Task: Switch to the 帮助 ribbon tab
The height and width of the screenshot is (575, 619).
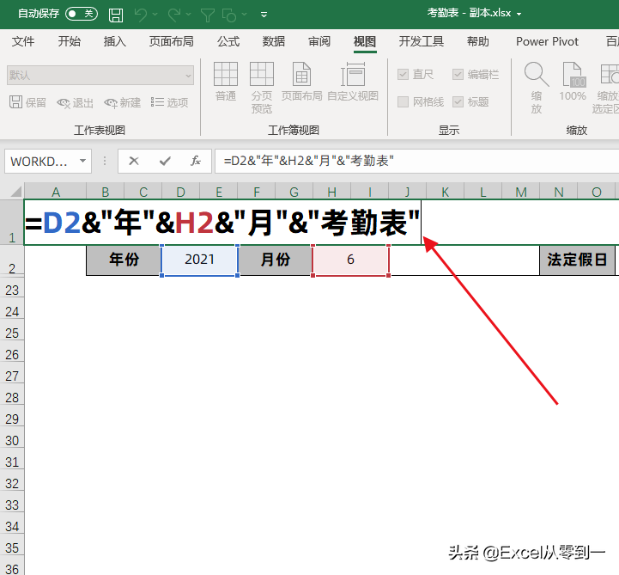Action: [477, 41]
